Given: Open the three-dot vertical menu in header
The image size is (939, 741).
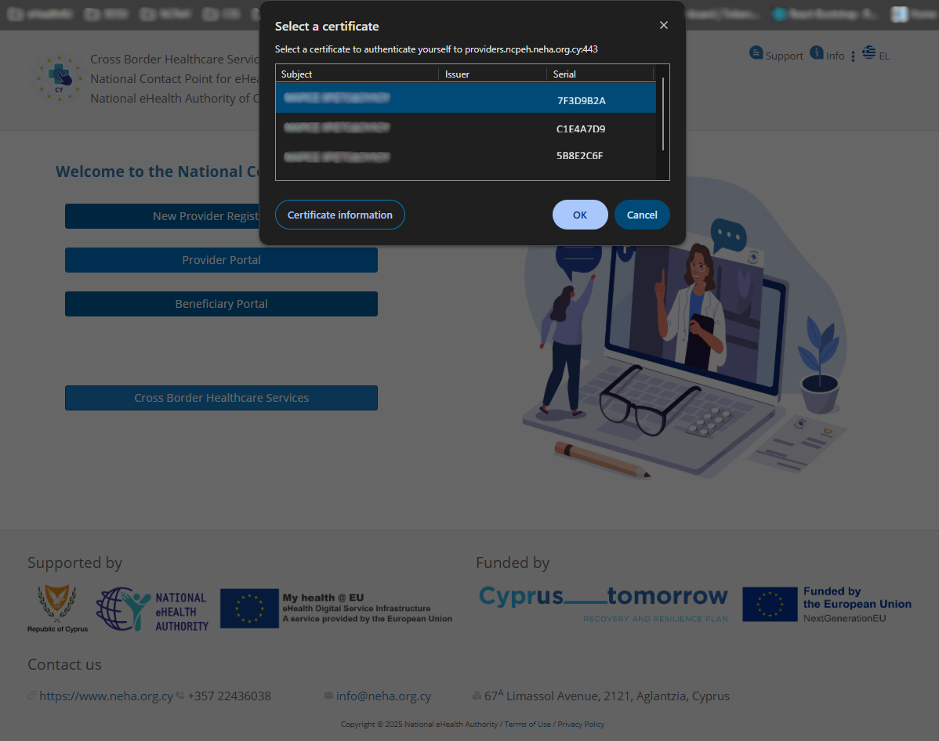Looking at the screenshot, I should [x=853, y=56].
